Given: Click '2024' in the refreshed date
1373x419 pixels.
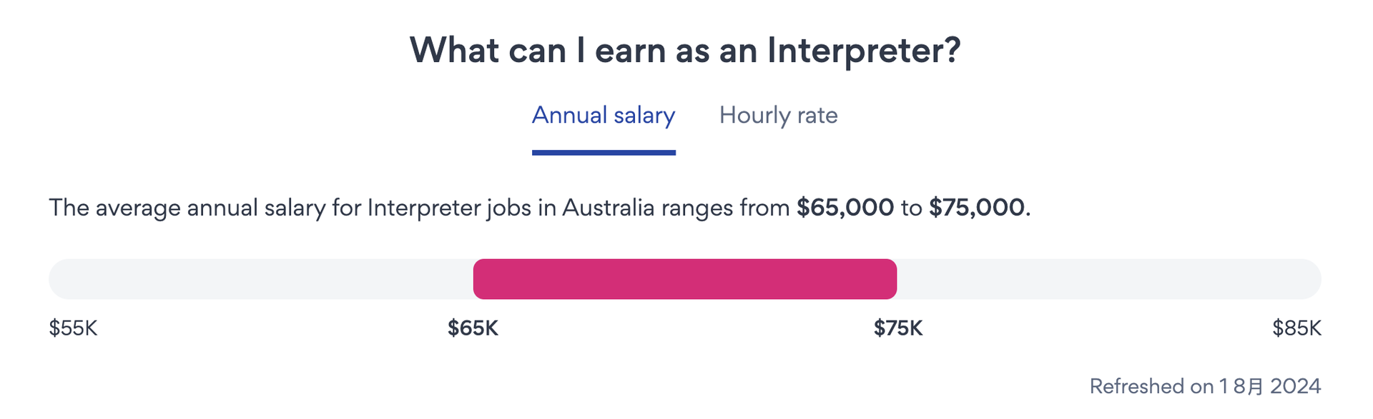Looking at the screenshot, I should tap(1296, 386).
